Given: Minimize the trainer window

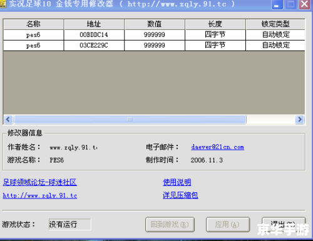Looking at the screenshot, I should [277, 4].
